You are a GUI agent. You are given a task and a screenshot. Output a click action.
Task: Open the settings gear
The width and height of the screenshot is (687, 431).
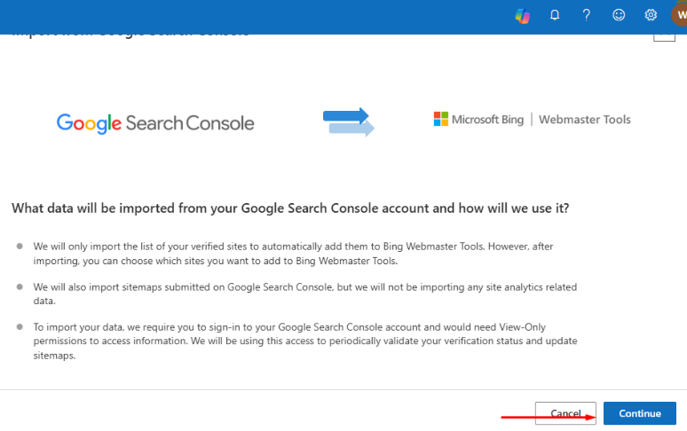[x=651, y=15]
